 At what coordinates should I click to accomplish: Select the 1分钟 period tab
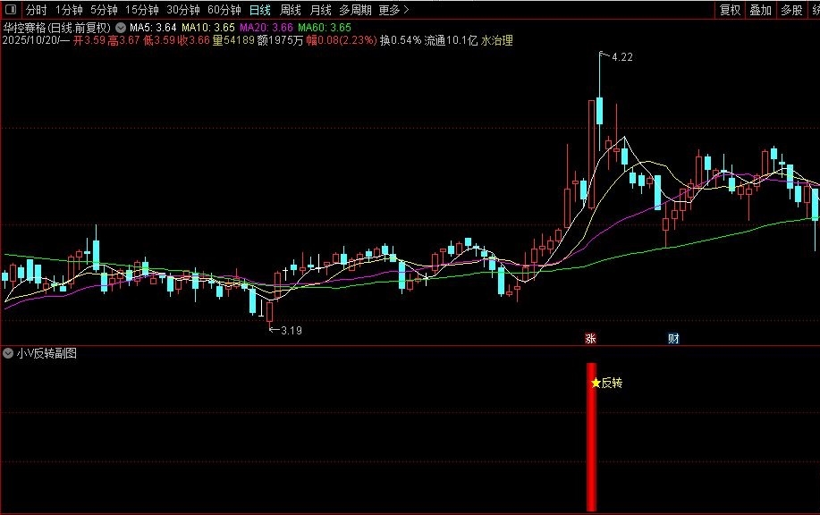(69, 10)
